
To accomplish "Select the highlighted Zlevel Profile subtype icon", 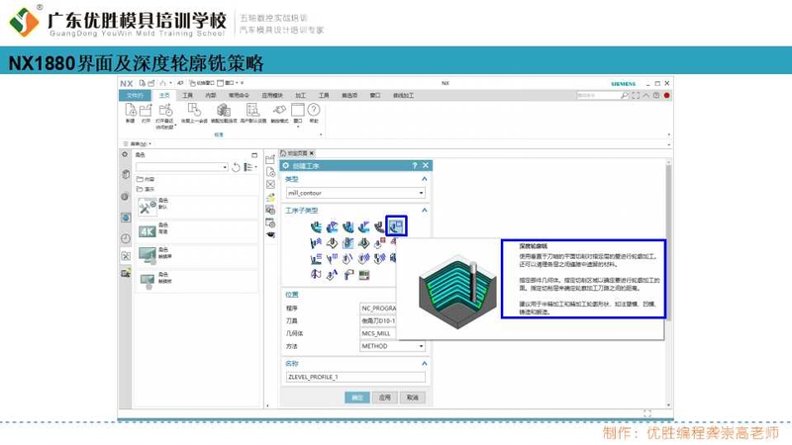I will pyautogui.click(x=396, y=226).
